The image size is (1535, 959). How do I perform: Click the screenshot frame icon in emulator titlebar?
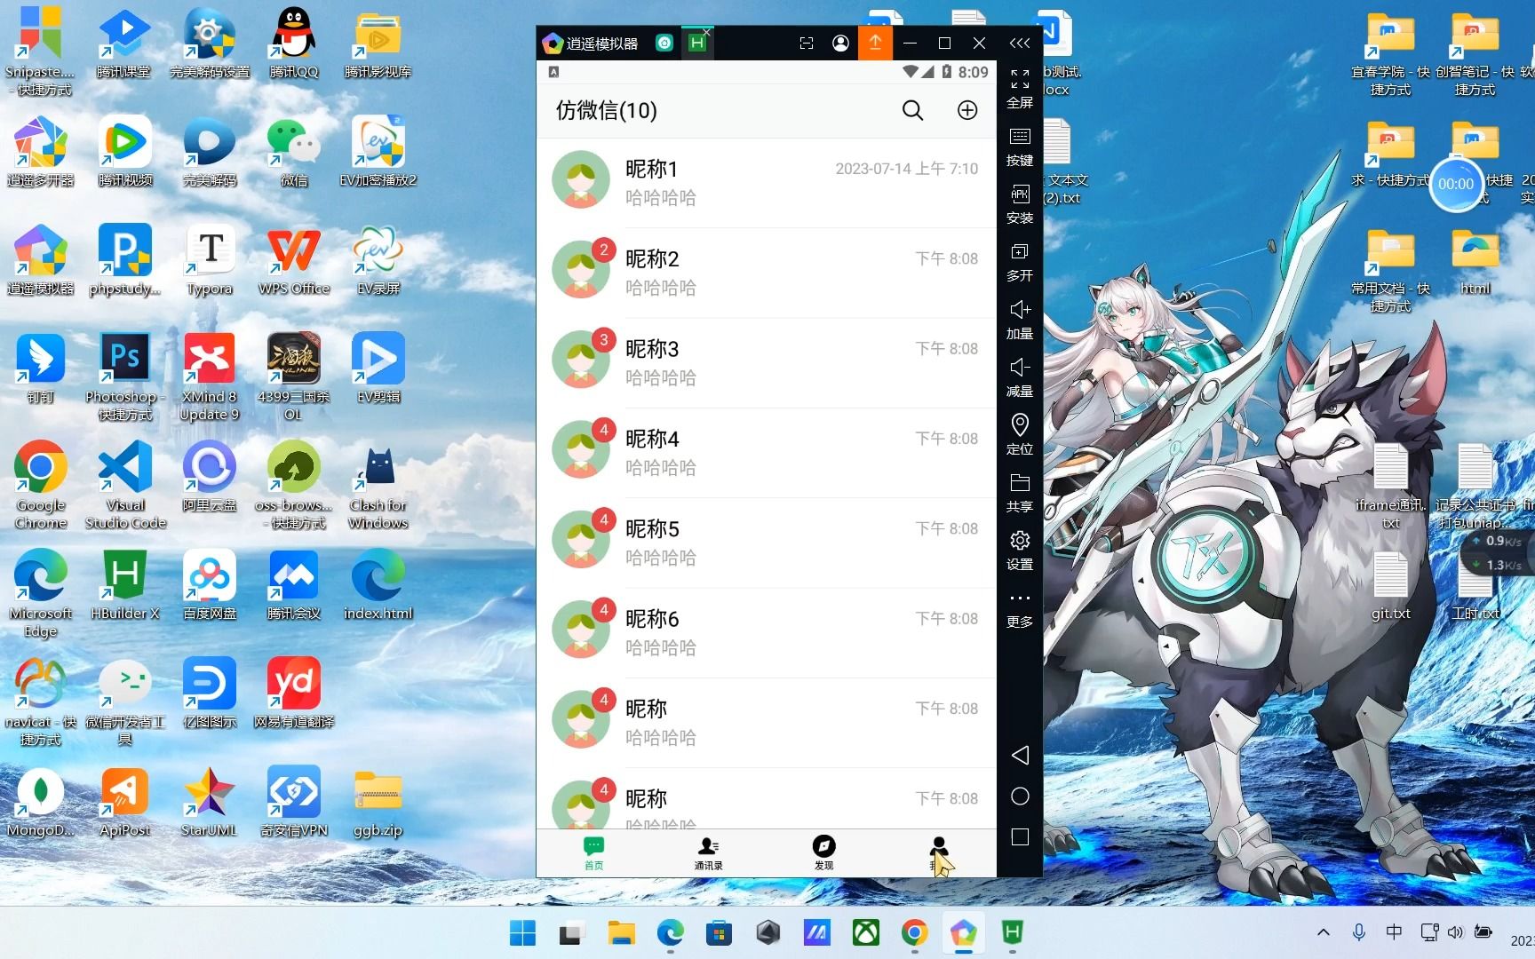click(x=807, y=43)
